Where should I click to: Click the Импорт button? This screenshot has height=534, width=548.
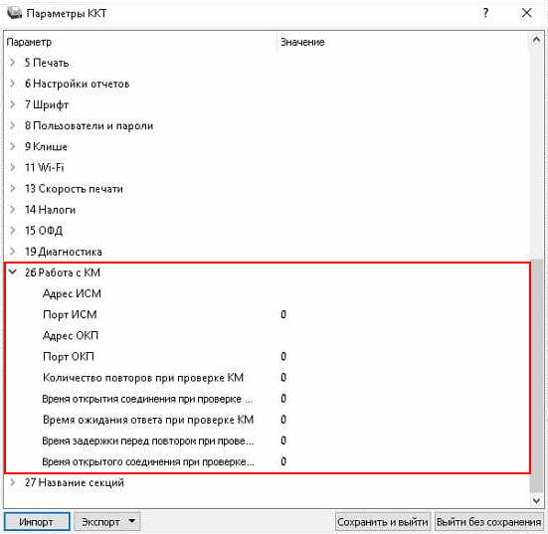37,522
